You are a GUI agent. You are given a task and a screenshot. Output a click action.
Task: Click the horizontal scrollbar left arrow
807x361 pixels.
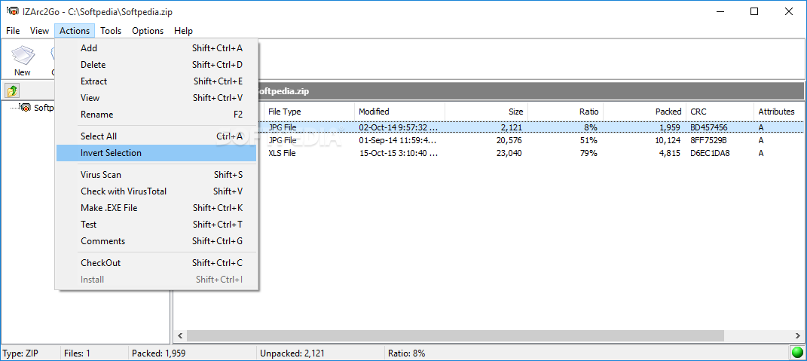coord(180,336)
